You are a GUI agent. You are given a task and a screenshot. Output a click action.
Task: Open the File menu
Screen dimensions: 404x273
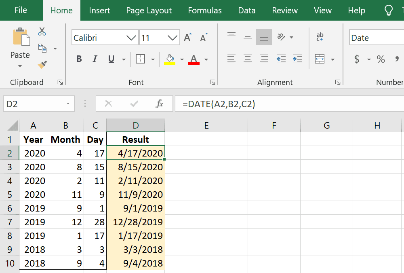pyautogui.click(x=21, y=11)
